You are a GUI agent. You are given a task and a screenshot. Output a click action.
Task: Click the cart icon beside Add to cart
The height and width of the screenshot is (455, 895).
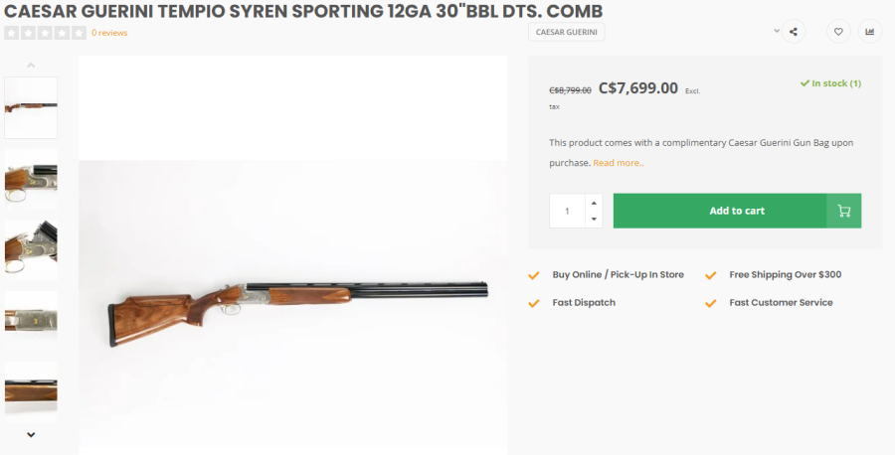843,211
